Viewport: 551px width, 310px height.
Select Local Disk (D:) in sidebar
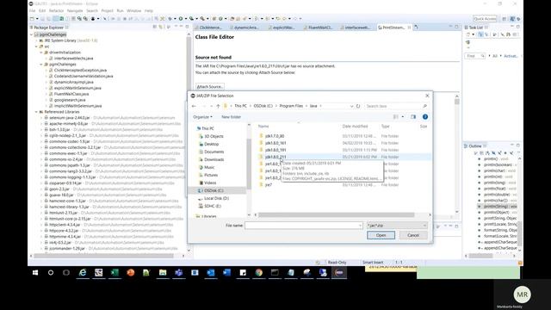[x=216, y=198]
